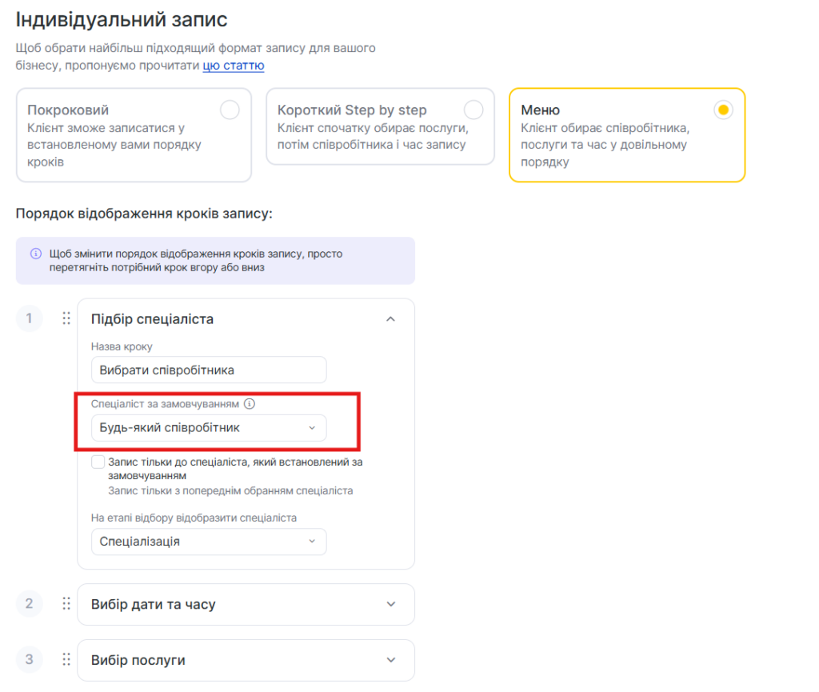Open the Будь-який співробітник dropdown
819x692 pixels.
point(209,428)
